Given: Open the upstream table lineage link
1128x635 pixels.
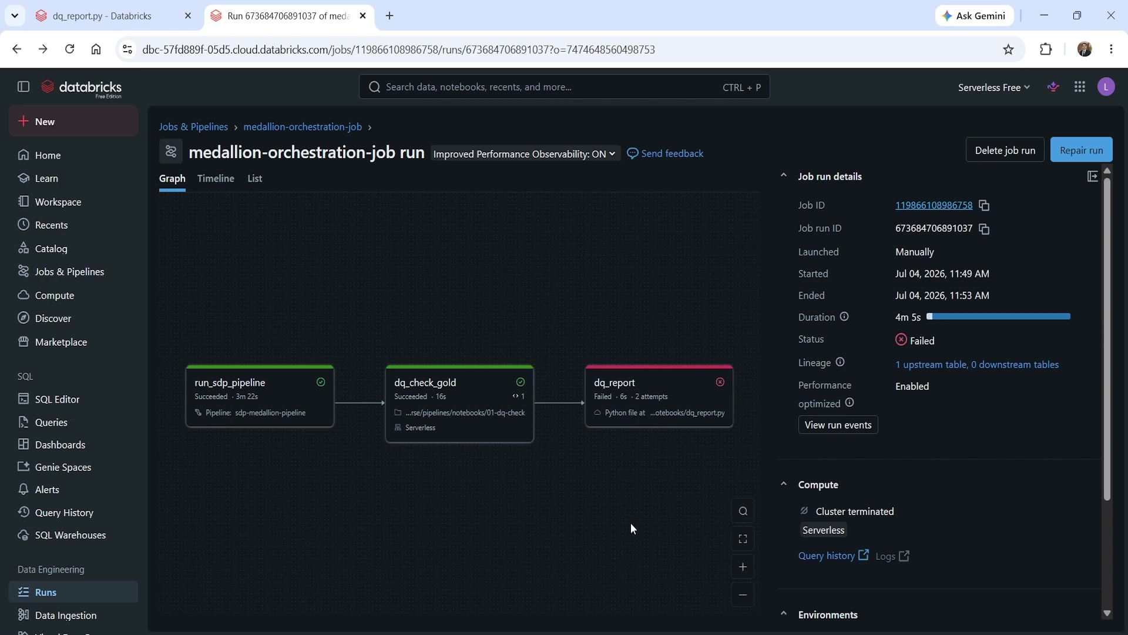Looking at the screenshot, I should click(977, 365).
